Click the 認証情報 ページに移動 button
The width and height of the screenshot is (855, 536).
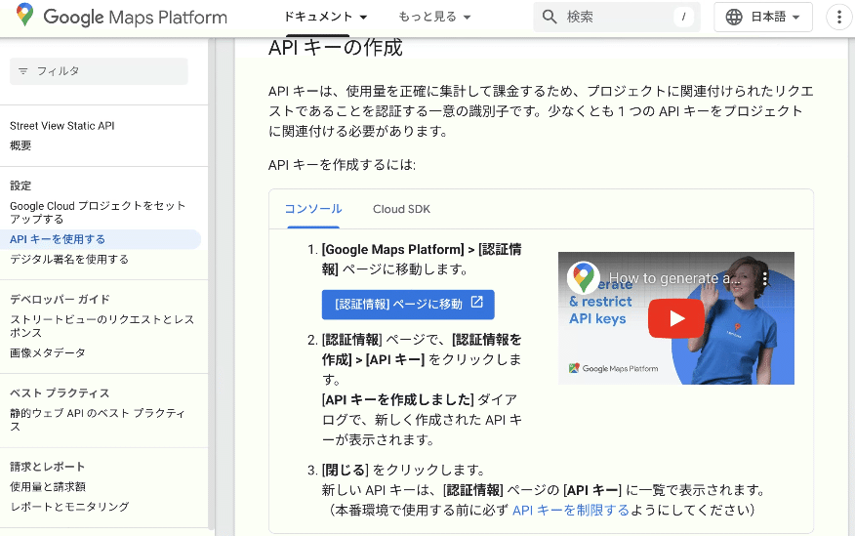pos(408,304)
